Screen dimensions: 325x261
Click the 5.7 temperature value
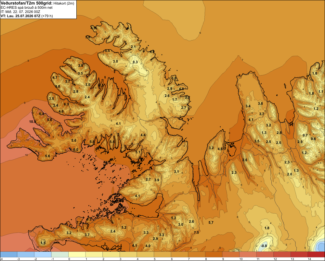(x=211, y=222)
